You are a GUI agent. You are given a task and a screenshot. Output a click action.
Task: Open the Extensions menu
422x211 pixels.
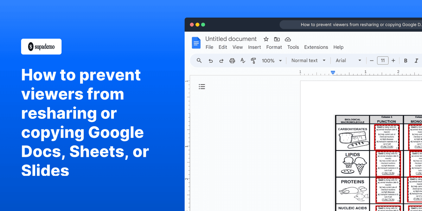point(316,47)
